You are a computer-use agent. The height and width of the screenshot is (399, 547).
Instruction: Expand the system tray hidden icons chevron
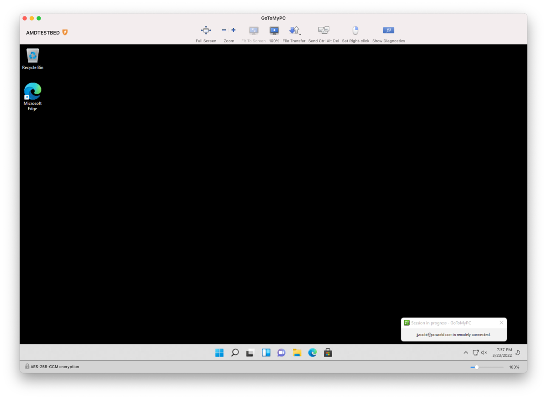tap(466, 353)
